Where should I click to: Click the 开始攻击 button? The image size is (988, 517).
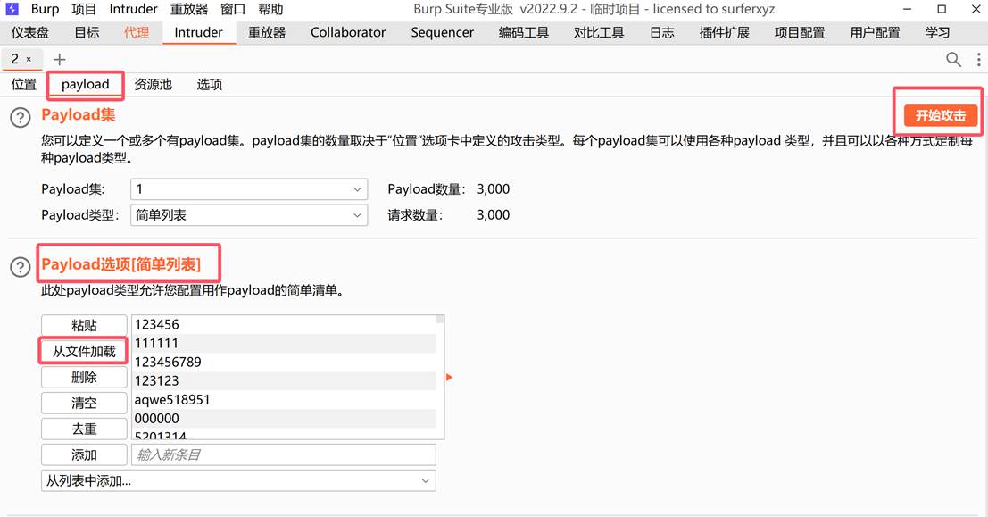[940, 115]
